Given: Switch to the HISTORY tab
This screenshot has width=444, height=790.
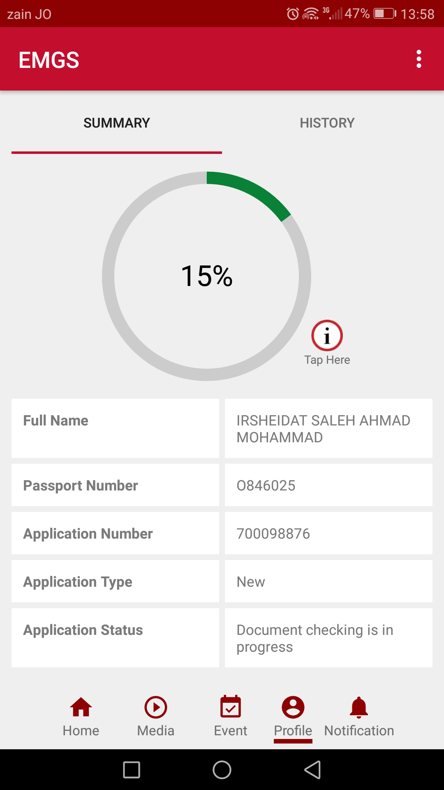Looking at the screenshot, I should pyautogui.click(x=327, y=123).
